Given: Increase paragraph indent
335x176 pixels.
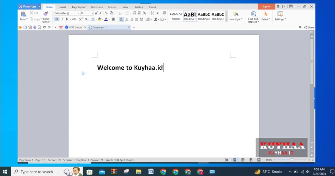Looking at the screenshot, I should pos(139,13).
